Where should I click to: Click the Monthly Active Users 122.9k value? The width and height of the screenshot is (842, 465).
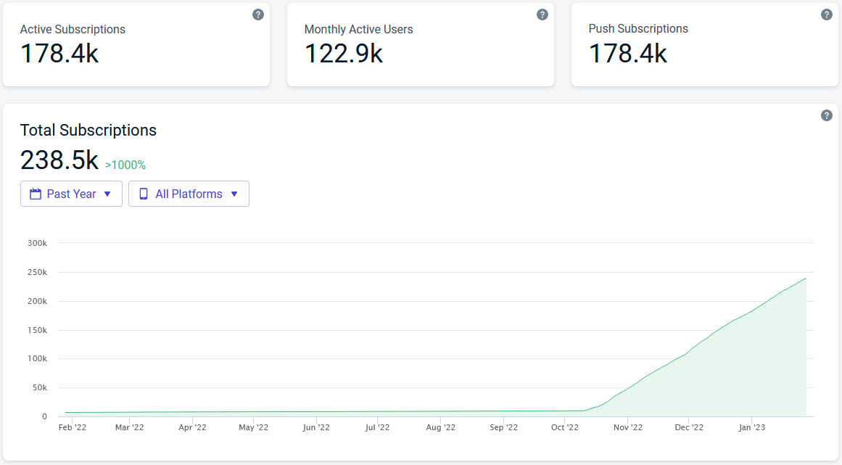click(x=344, y=54)
